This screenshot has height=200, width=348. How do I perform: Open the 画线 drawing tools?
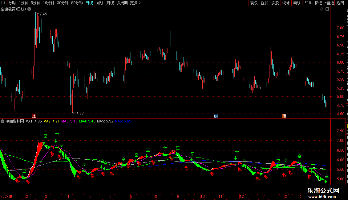pos(297,3)
